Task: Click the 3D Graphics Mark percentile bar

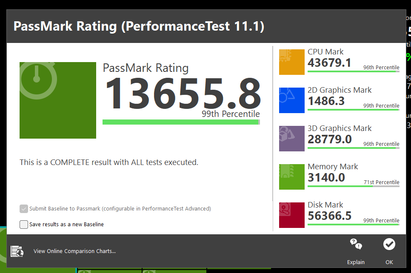Action: pos(353,148)
